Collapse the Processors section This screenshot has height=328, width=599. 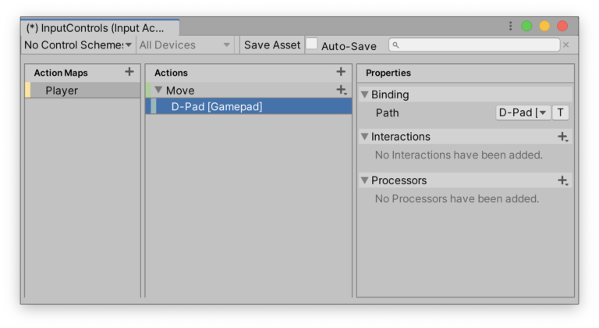pos(364,180)
